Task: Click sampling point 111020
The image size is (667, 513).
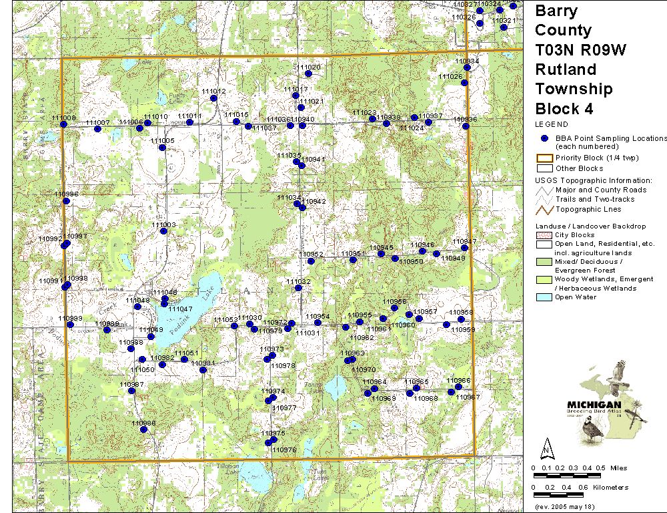Action: click(x=309, y=74)
